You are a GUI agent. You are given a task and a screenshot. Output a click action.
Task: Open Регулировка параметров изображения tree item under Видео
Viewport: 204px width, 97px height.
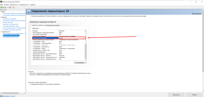(14, 15)
